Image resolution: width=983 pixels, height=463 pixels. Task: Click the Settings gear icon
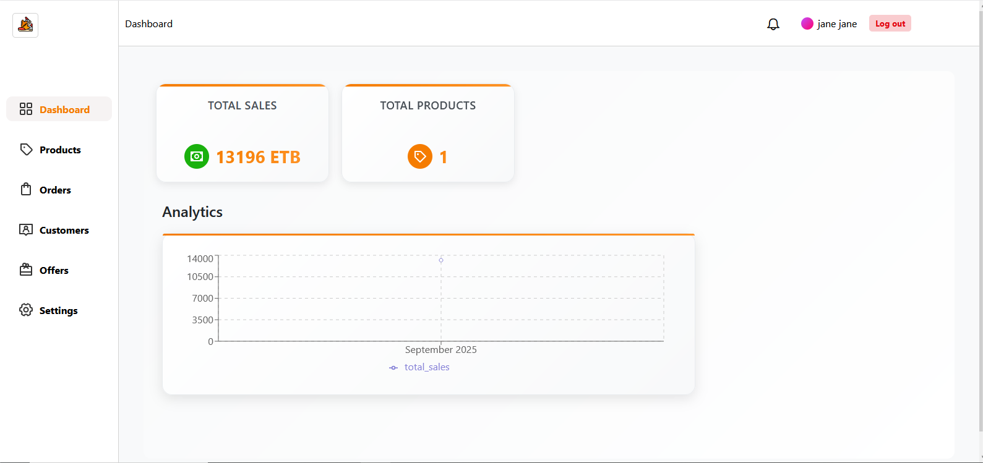[25, 310]
